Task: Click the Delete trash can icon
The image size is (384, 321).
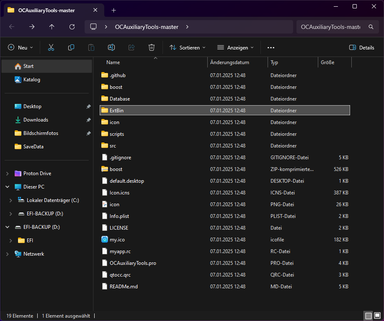Action: click(152, 48)
